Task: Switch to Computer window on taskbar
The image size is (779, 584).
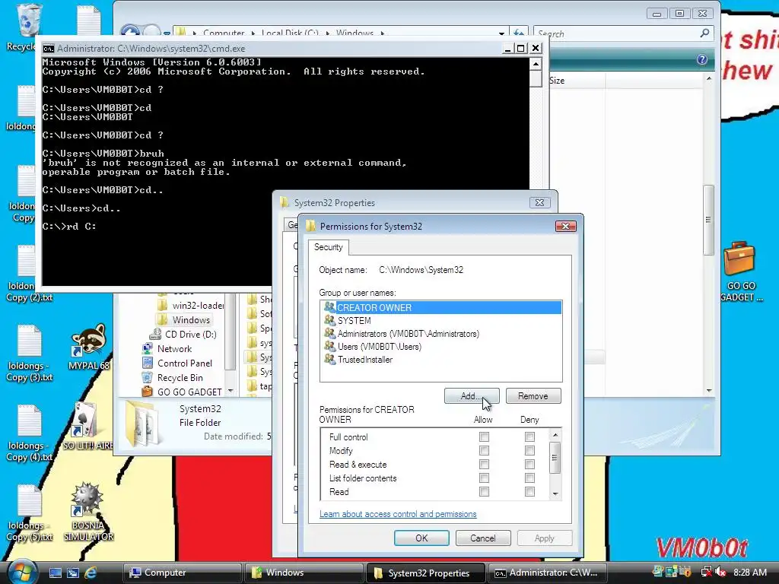Action: (x=183, y=573)
